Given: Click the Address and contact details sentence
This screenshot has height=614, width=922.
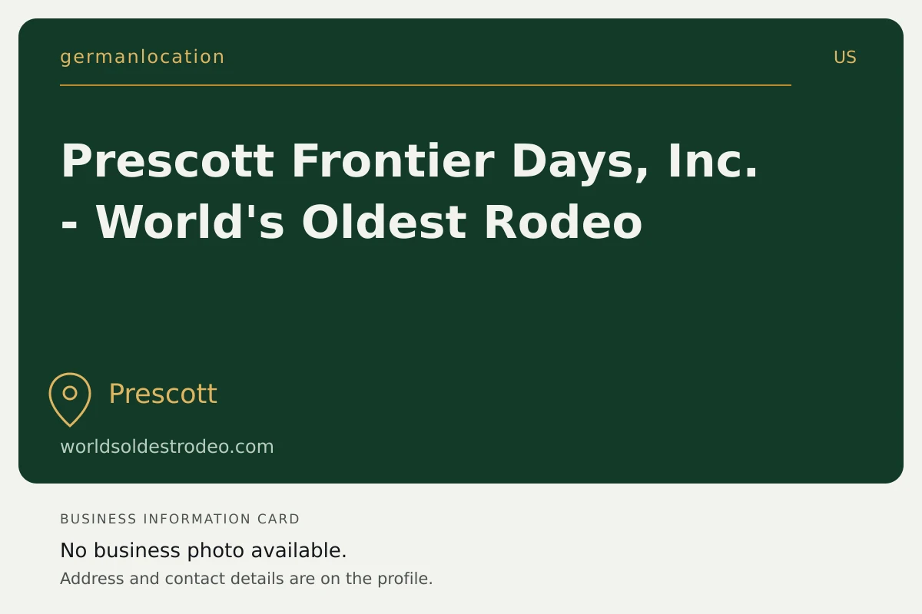Looking at the screenshot, I should (247, 579).
